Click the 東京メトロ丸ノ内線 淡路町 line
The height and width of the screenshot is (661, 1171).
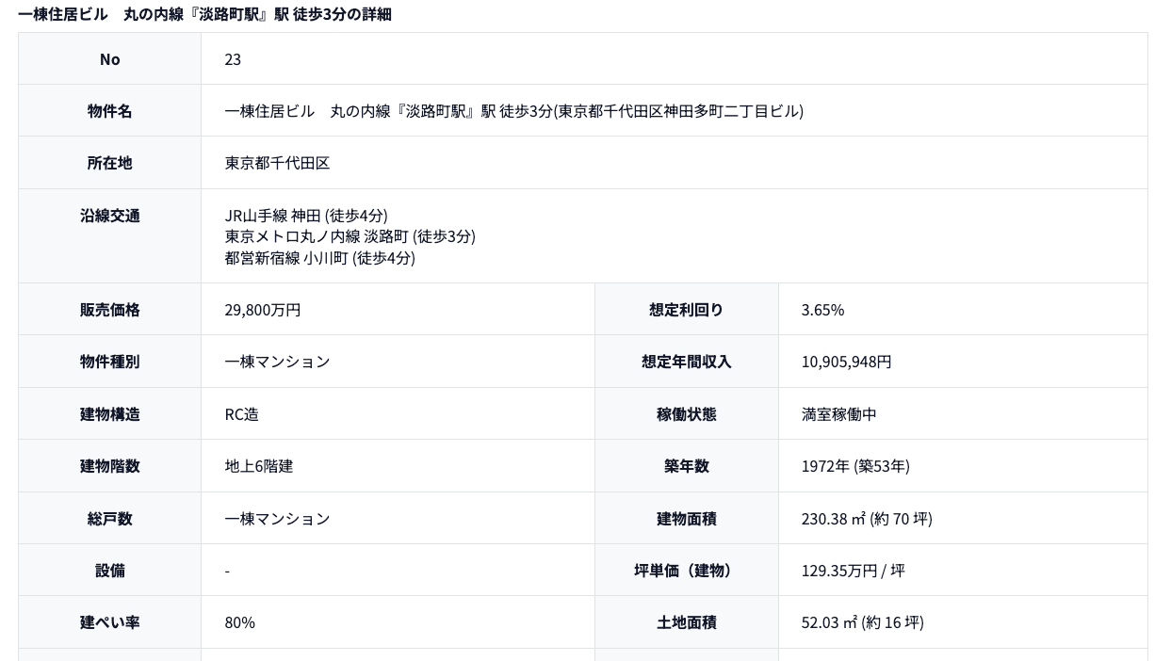[350, 236]
